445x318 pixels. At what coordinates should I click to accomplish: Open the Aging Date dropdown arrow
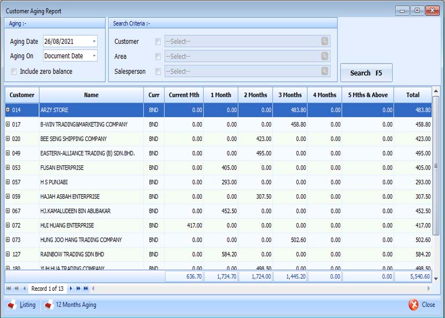(94, 42)
